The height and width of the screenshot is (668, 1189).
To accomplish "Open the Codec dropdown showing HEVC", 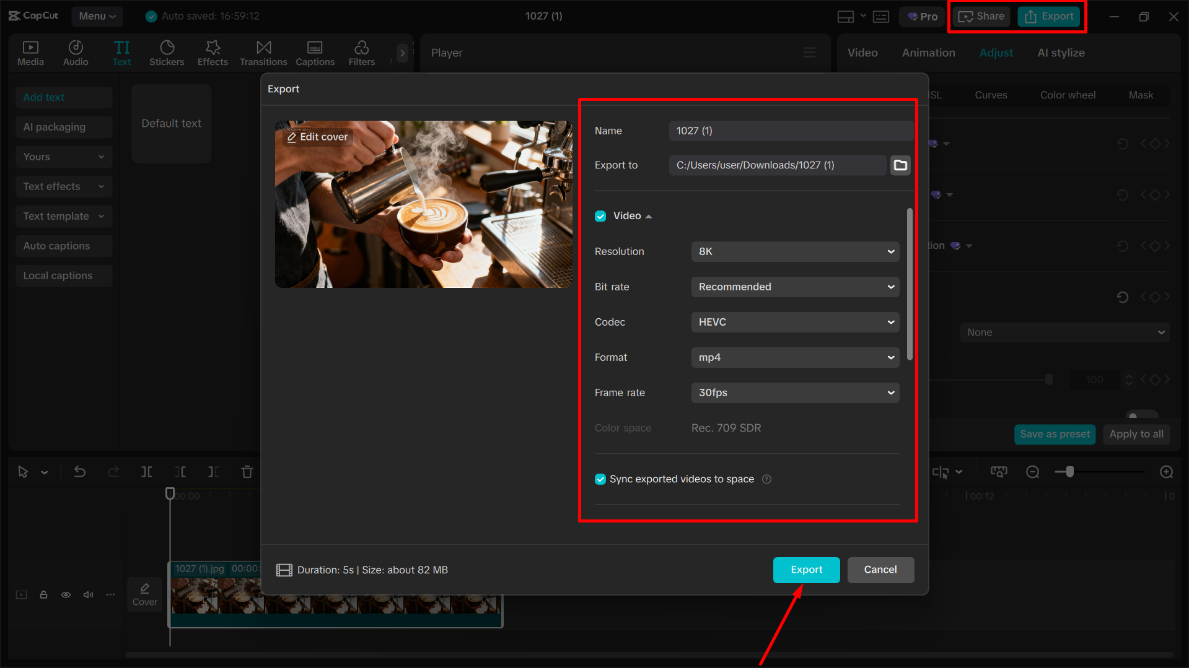I will 795,322.
